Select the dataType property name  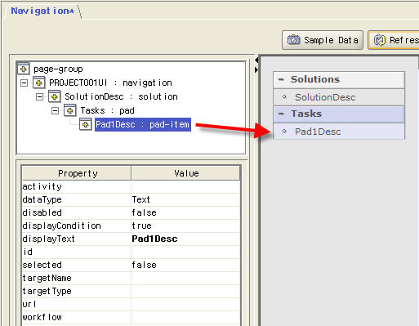point(77,199)
